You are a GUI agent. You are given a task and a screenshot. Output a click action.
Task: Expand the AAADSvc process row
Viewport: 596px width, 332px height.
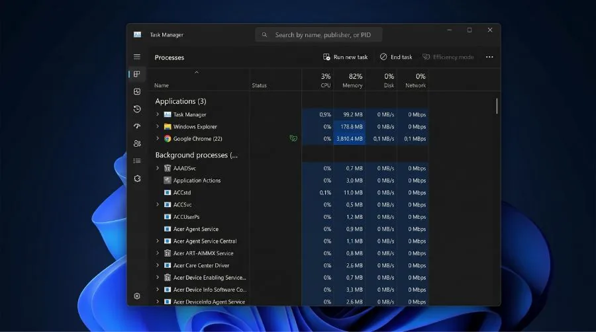point(158,168)
